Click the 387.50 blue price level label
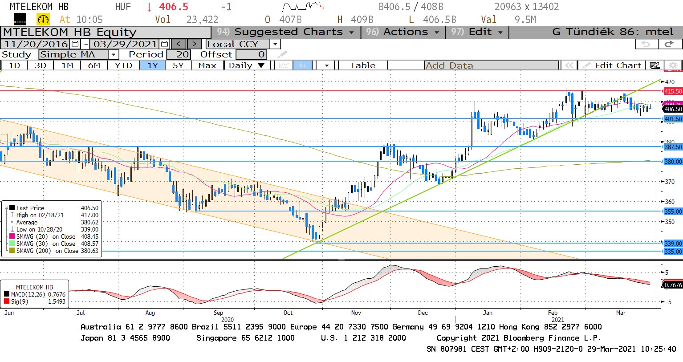This screenshot has width=683, height=362. (x=673, y=146)
